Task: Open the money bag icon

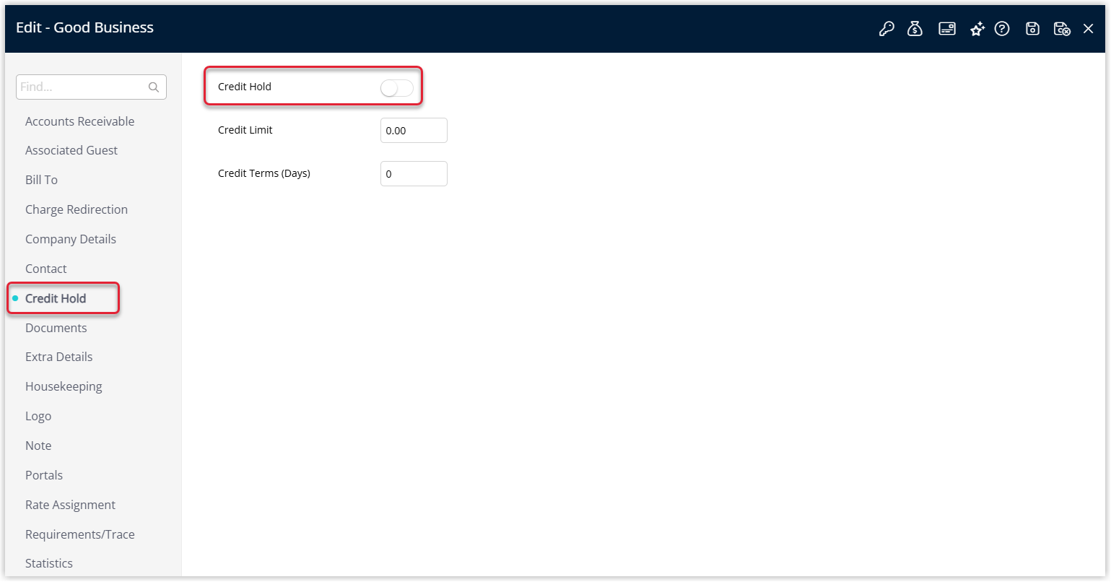Action: 915,29
